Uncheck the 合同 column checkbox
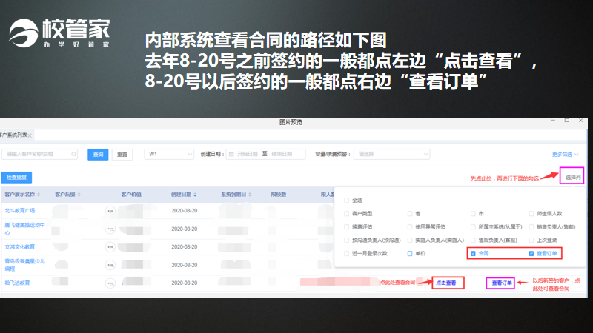This screenshot has width=593, height=333. (x=473, y=253)
